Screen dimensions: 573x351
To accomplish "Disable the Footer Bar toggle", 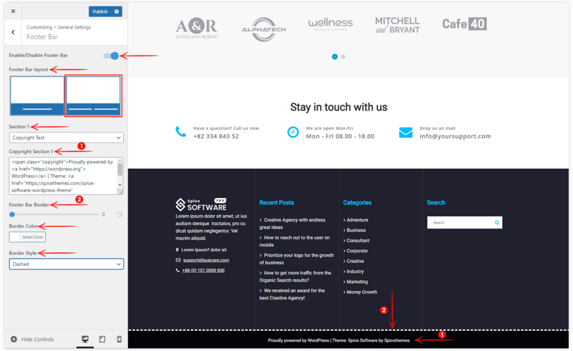I will coord(111,56).
